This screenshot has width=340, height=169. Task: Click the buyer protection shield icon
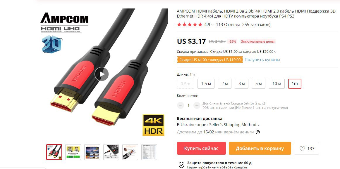coord(181,165)
